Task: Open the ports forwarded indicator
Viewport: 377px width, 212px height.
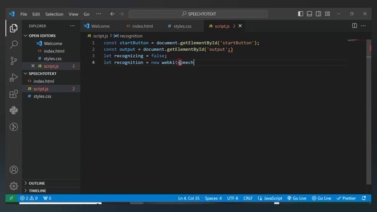Action: 47,198
